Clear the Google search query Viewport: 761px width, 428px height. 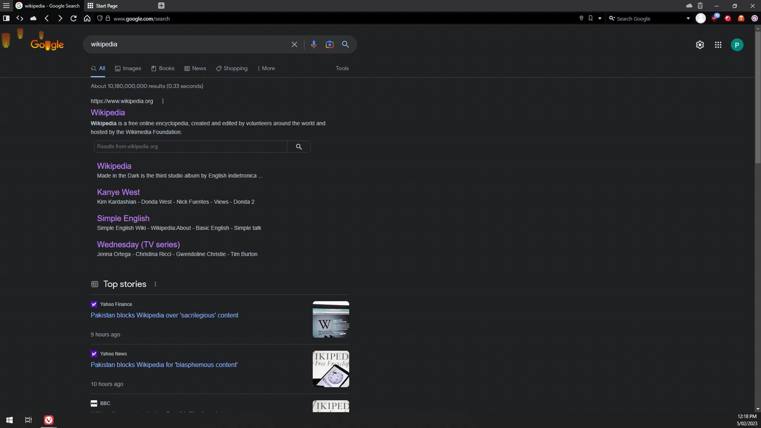tap(294, 44)
